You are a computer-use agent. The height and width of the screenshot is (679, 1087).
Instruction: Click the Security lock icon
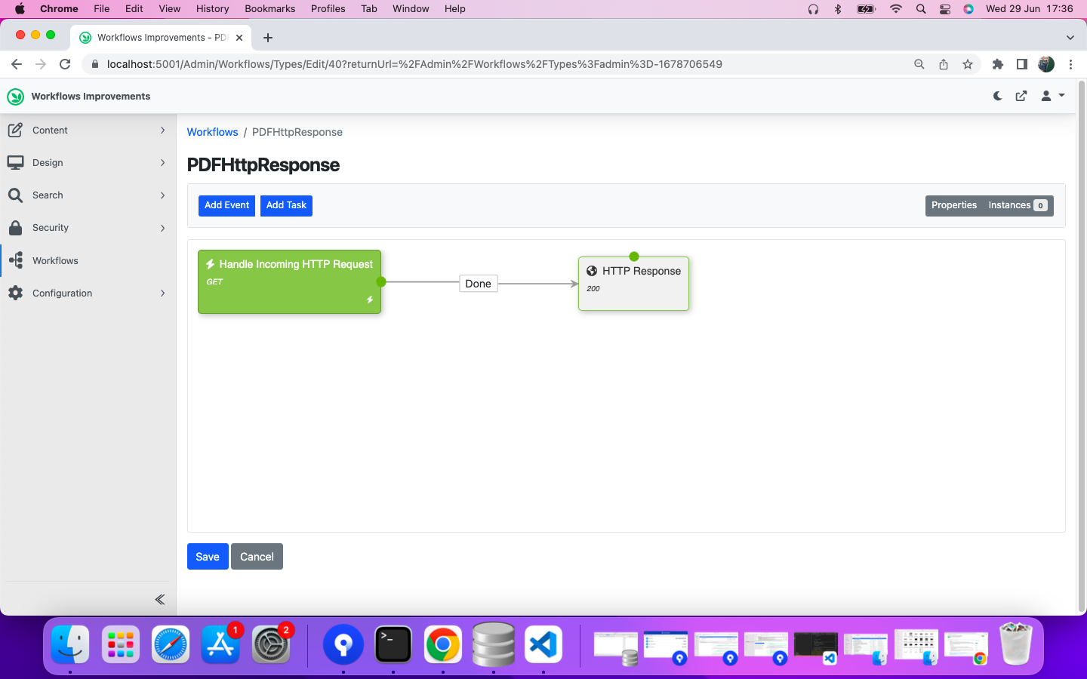[15, 228]
